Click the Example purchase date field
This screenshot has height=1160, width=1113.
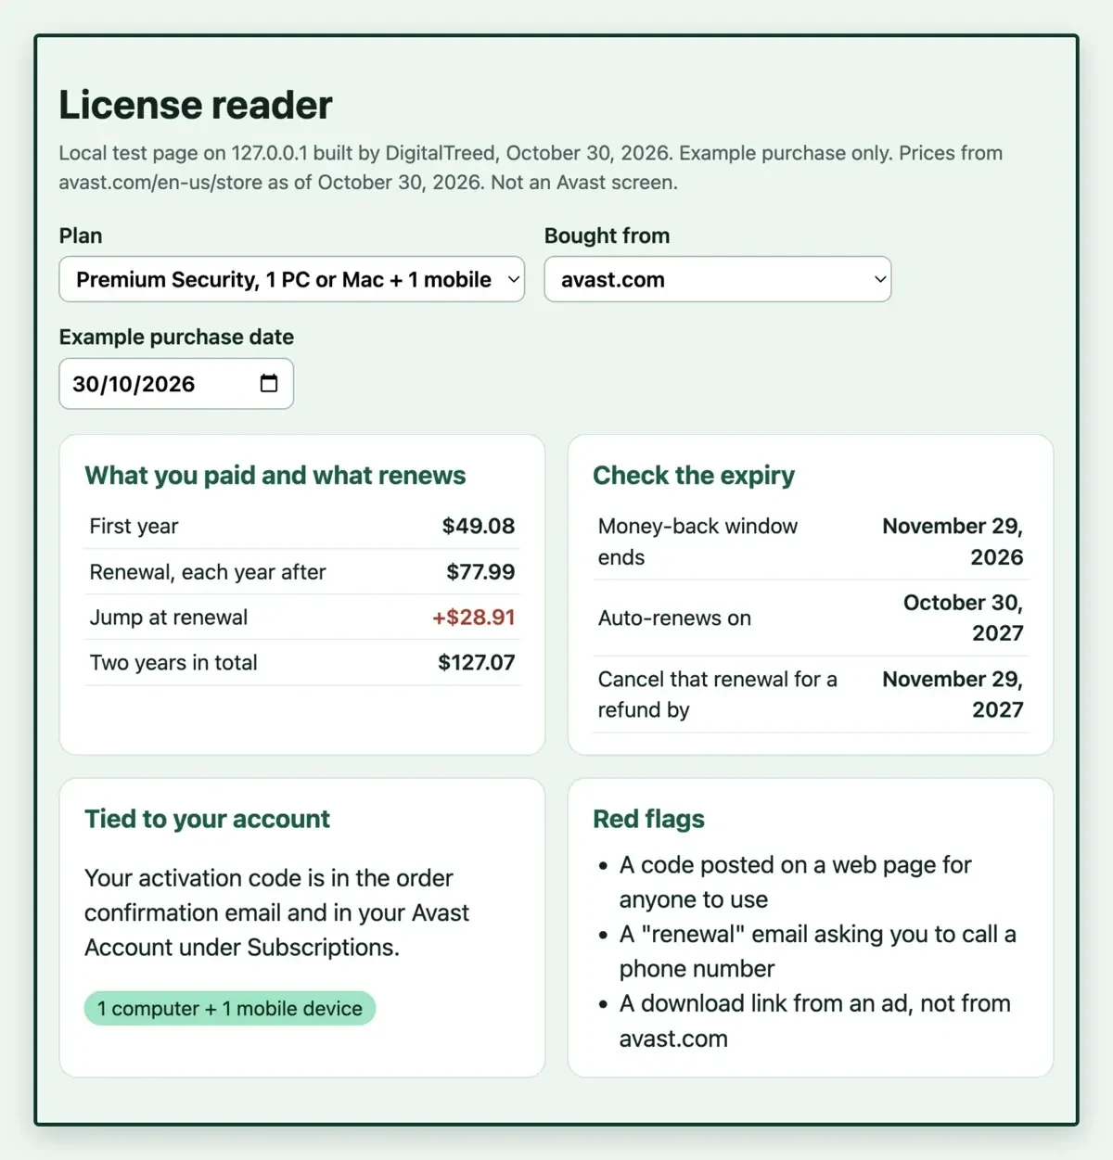click(x=176, y=384)
